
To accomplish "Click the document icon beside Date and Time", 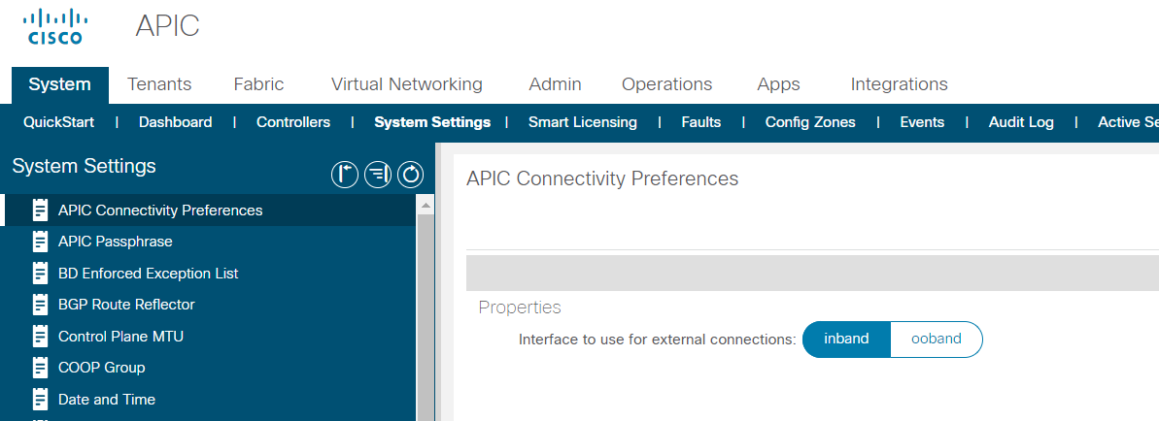I will point(41,399).
